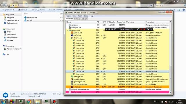Sort by the Description column header

coord(149,22)
